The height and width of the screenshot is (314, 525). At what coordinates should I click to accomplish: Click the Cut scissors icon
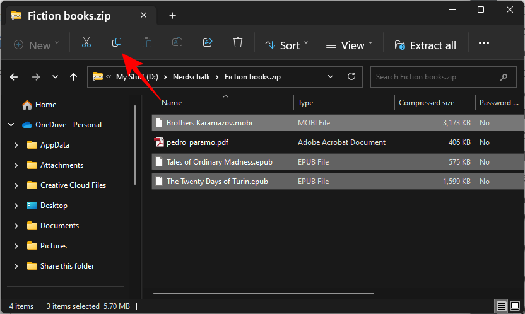click(86, 43)
